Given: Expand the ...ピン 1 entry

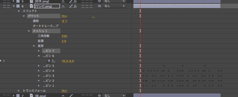Looking at the screenshot, I should 39,86.
